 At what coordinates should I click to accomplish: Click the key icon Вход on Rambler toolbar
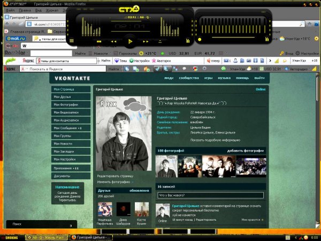(x=286, y=53)
